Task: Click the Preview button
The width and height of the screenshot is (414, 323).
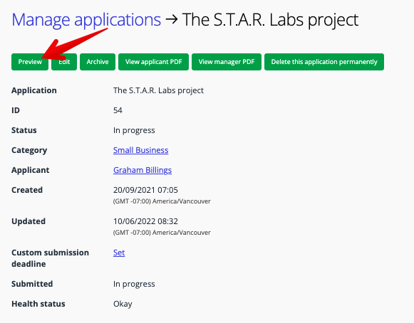Action: [30, 62]
